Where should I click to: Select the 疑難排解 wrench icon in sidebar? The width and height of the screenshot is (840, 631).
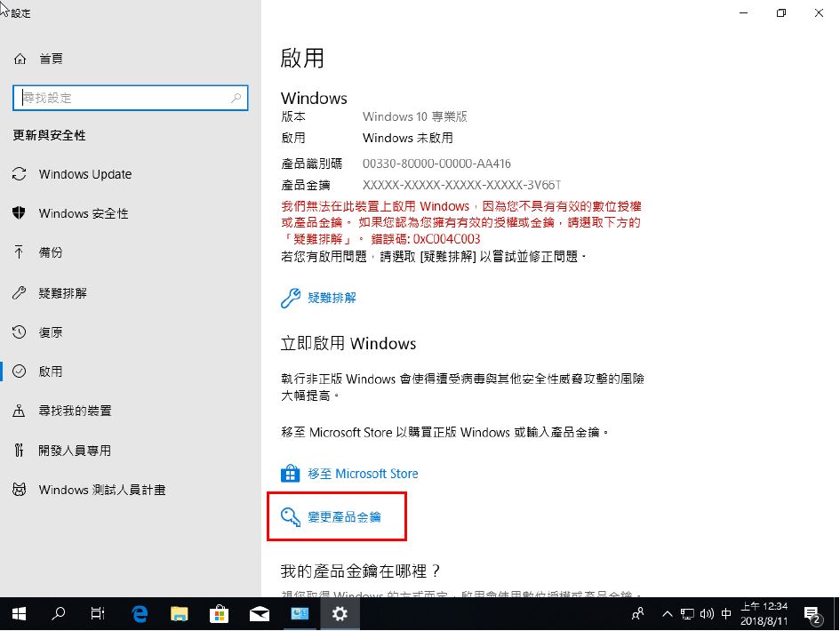pos(20,292)
